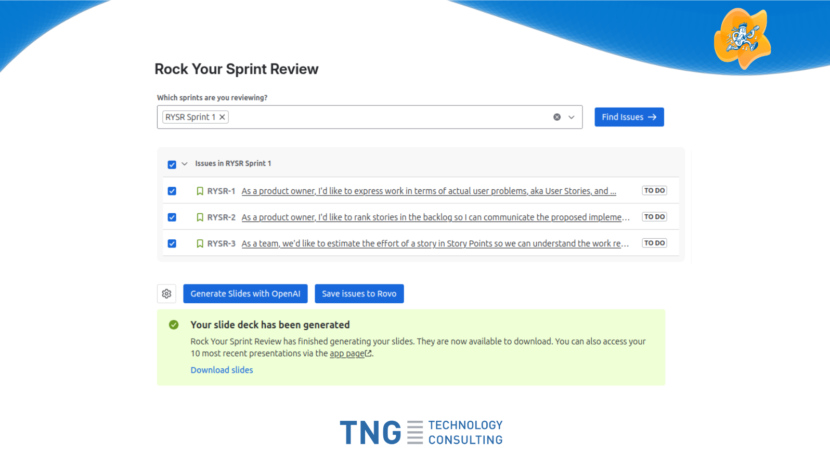830x466 pixels.
Task: Click the RYSR-2 story bookmark icon
Action: coord(200,217)
